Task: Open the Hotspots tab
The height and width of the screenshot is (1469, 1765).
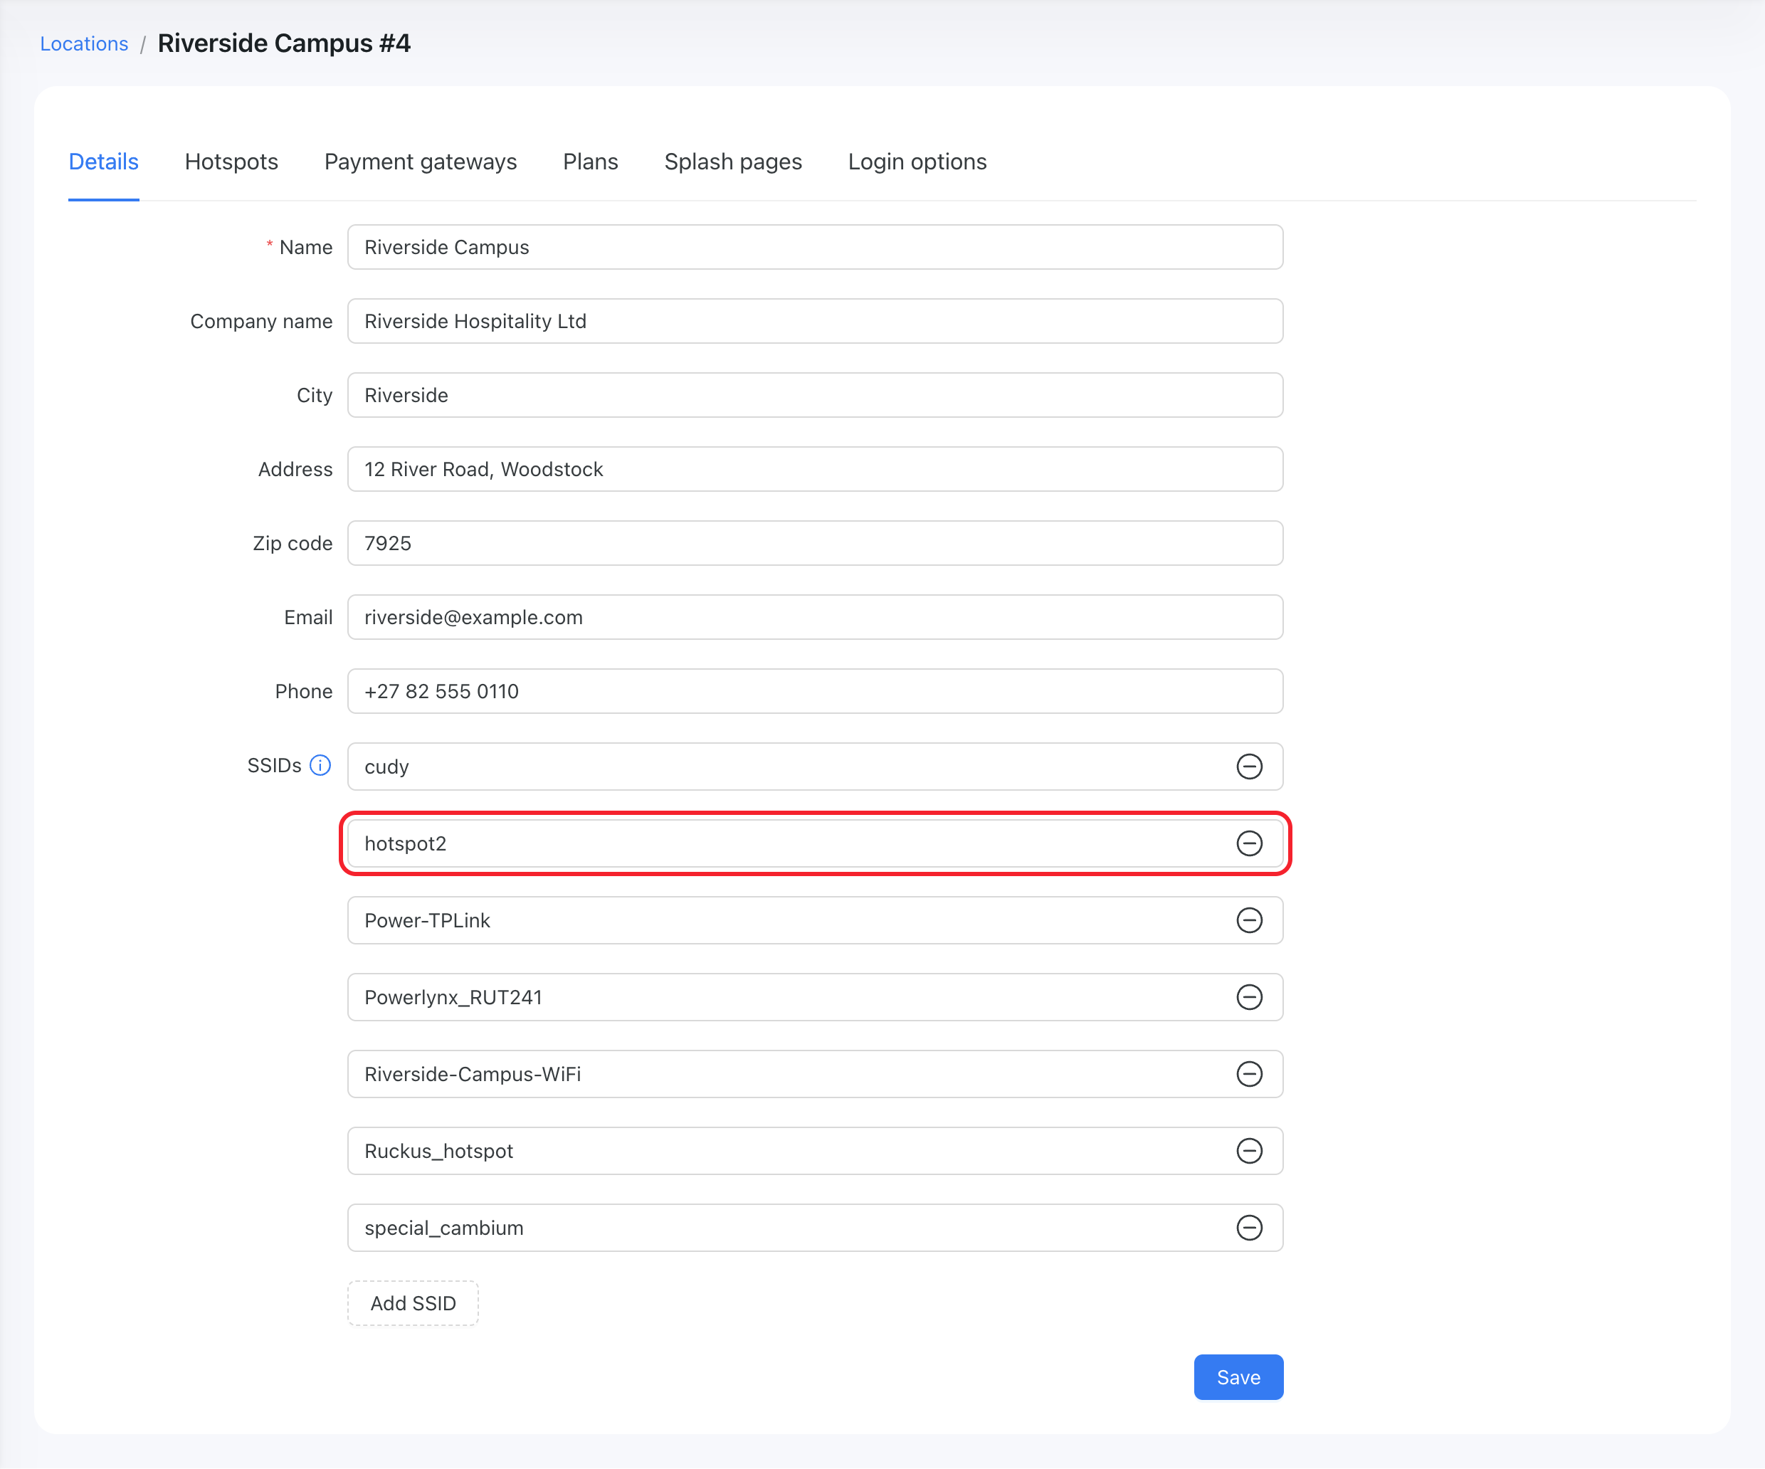Action: (231, 162)
